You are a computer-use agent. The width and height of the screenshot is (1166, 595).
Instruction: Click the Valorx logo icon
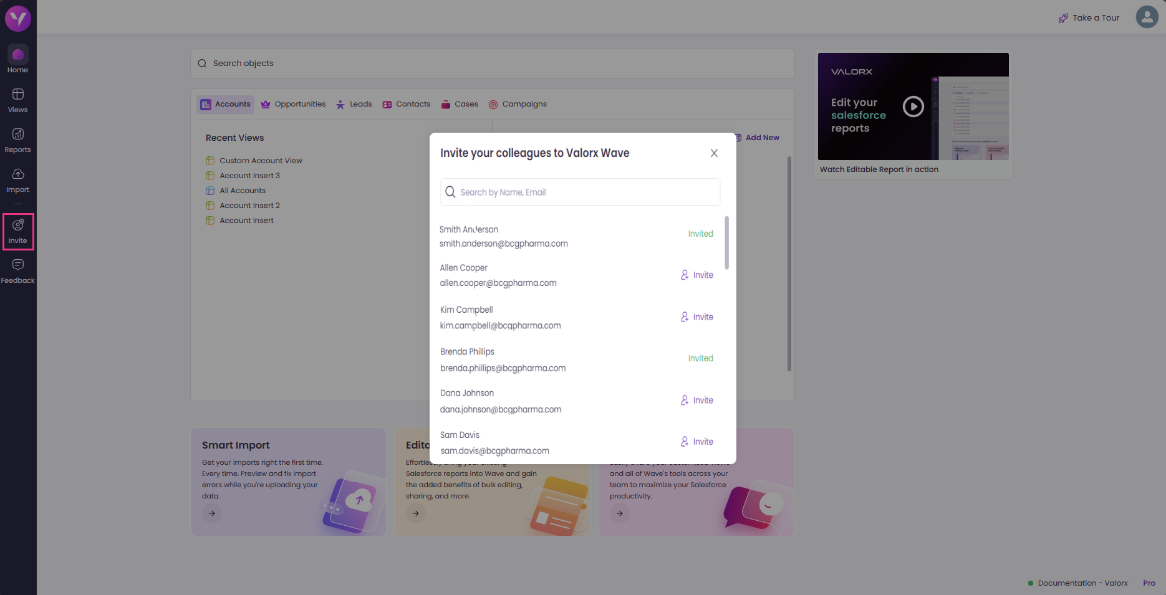[18, 18]
